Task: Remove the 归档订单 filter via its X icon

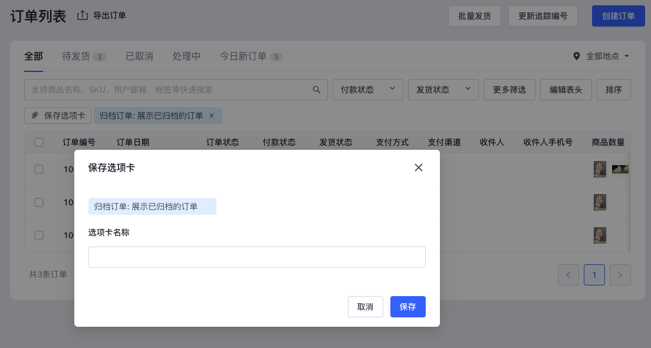Action: pos(212,116)
